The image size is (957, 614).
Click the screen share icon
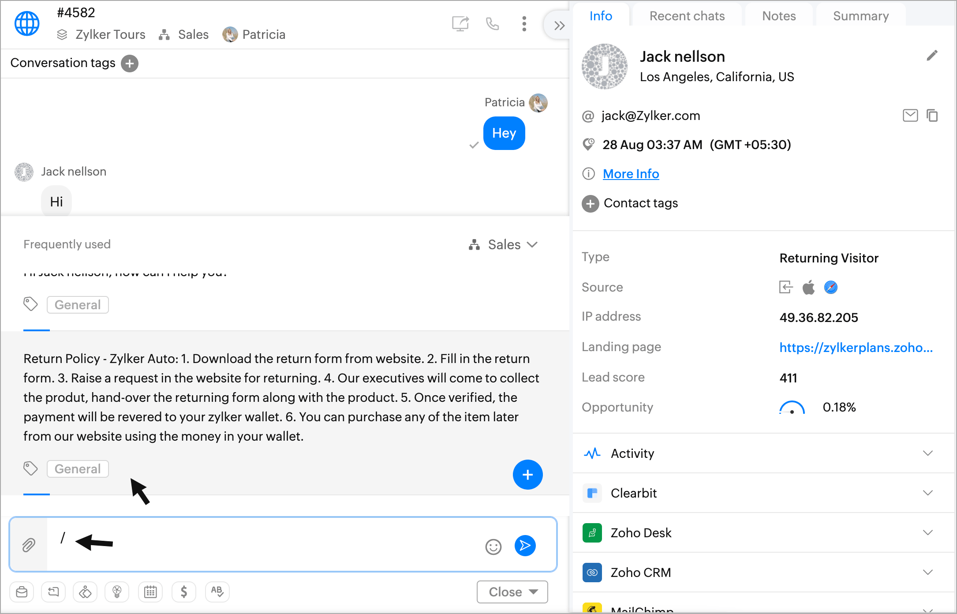[x=460, y=24]
